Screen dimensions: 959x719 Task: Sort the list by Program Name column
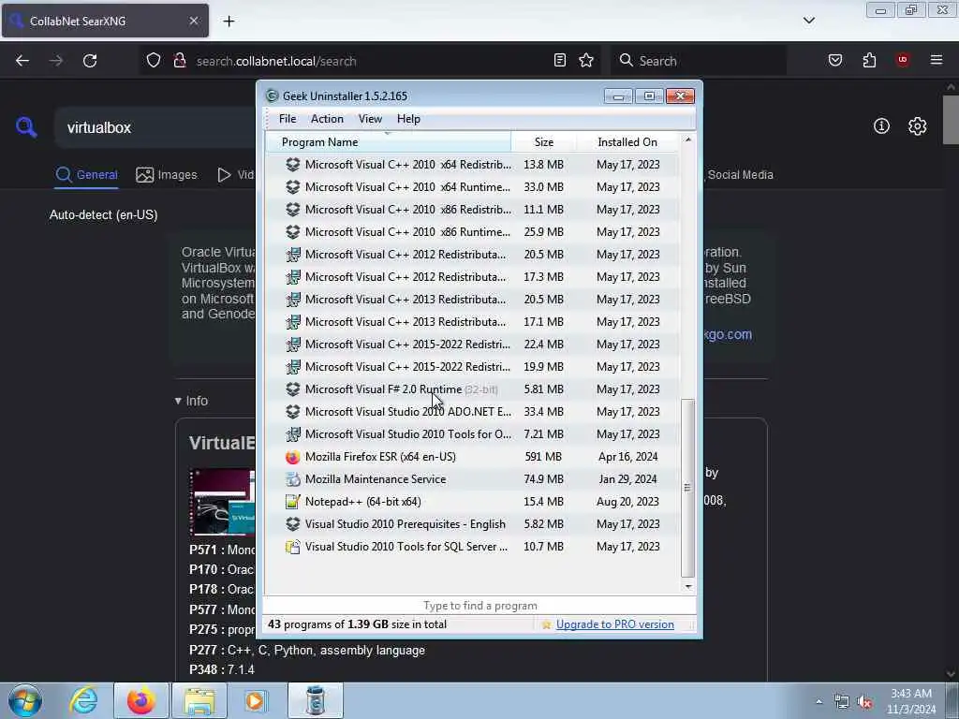[x=388, y=142]
